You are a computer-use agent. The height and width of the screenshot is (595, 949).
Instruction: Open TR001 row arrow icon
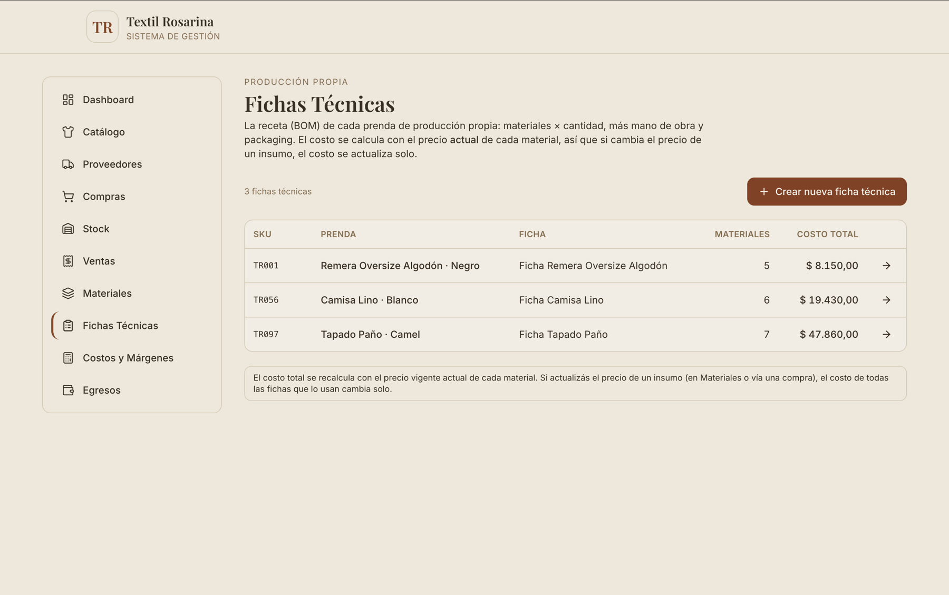click(x=886, y=266)
